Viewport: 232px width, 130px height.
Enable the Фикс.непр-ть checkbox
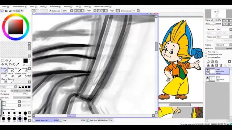click(x=206, y=52)
